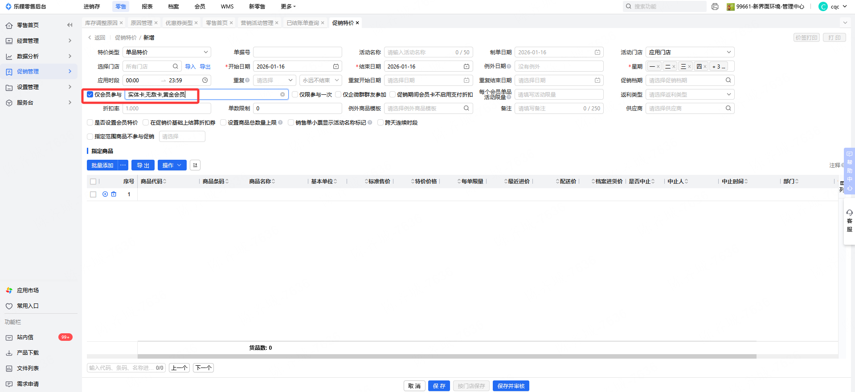Open the 报表 top menu
The height and width of the screenshot is (392, 855).
pos(147,7)
